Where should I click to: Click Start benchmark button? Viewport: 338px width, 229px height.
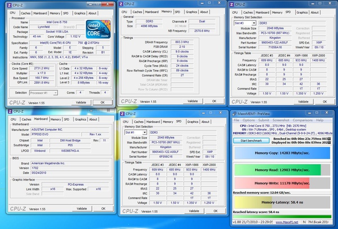point(251,140)
